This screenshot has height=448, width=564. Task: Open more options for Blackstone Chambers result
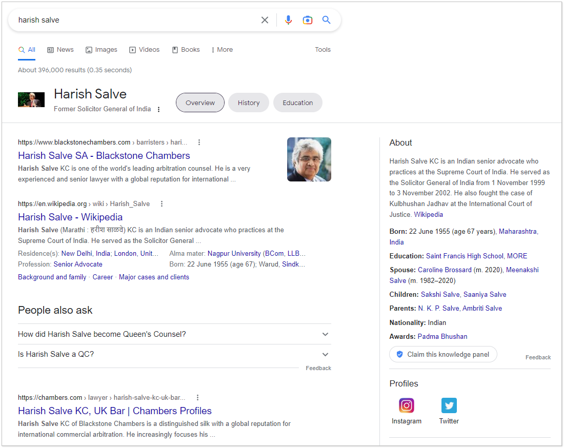point(199,142)
